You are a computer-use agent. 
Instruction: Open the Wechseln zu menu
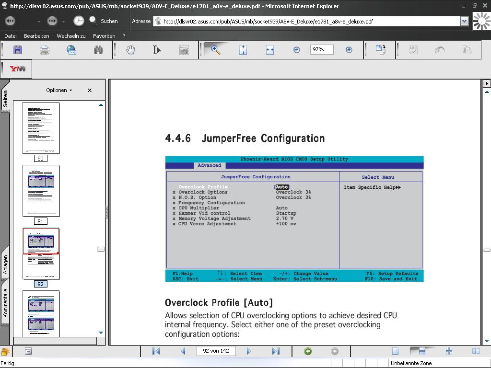[71, 36]
